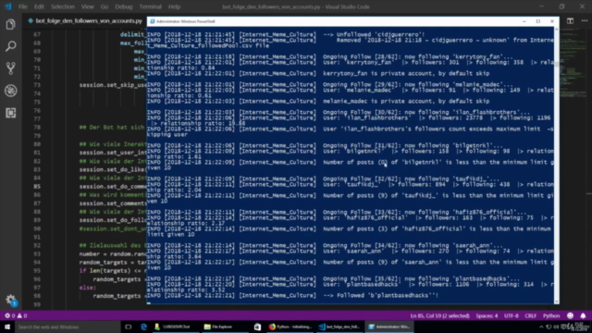Click the split editor icon
The image size is (592, 333).
tap(570, 21)
